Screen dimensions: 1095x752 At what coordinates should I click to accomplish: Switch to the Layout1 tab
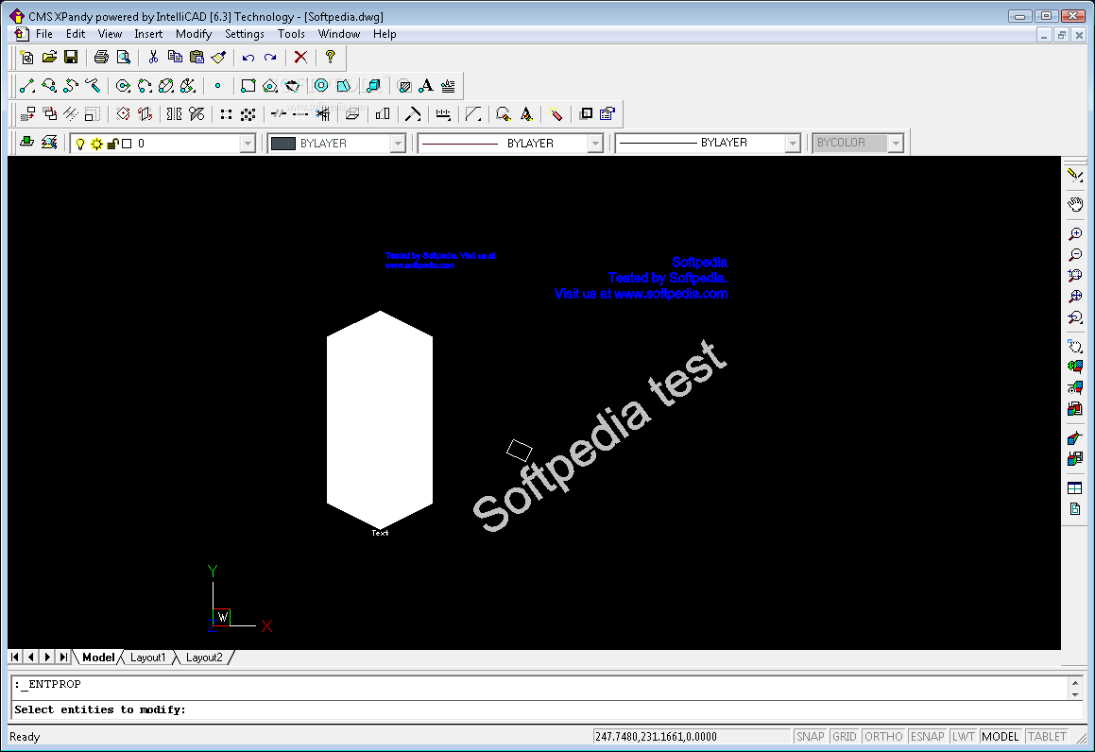148,657
